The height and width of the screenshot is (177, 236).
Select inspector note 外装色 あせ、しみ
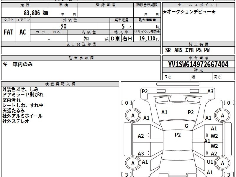pyautogui.click(x=20, y=89)
